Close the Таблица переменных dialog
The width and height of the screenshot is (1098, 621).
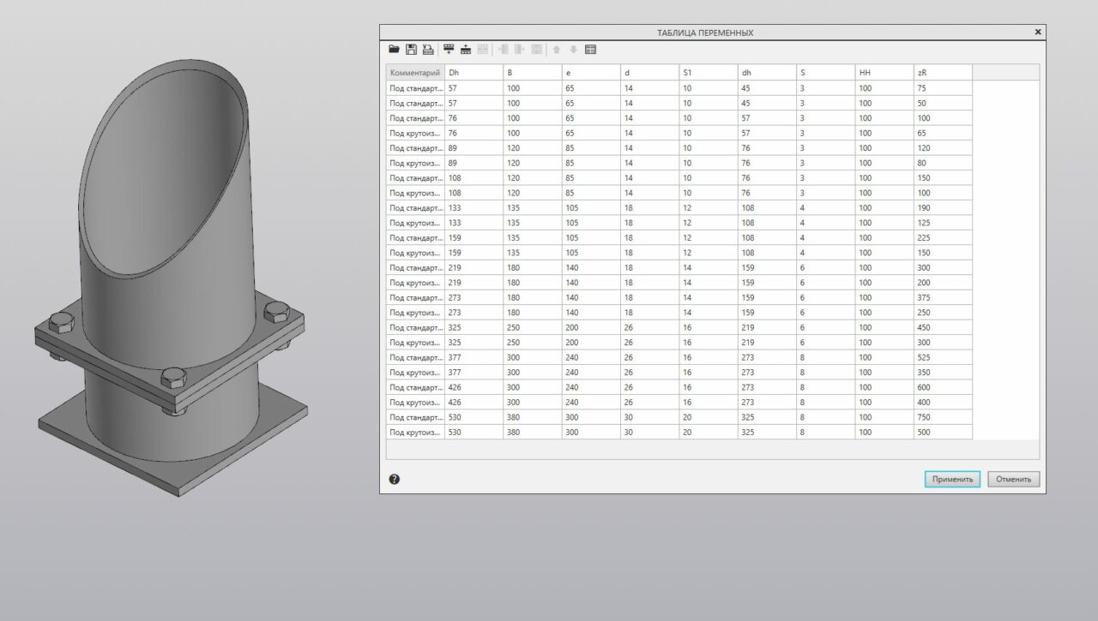pos(1038,32)
